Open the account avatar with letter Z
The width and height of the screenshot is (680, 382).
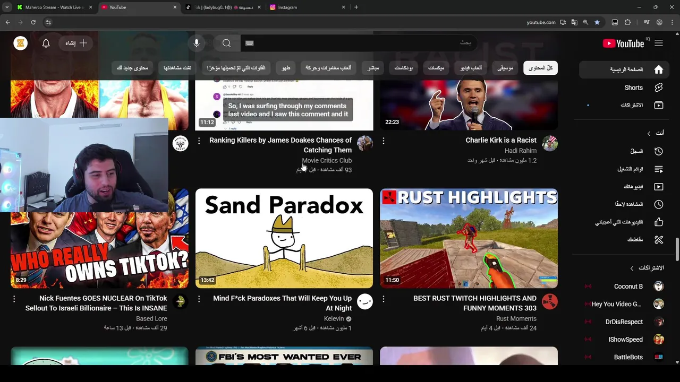click(x=20, y=44)
